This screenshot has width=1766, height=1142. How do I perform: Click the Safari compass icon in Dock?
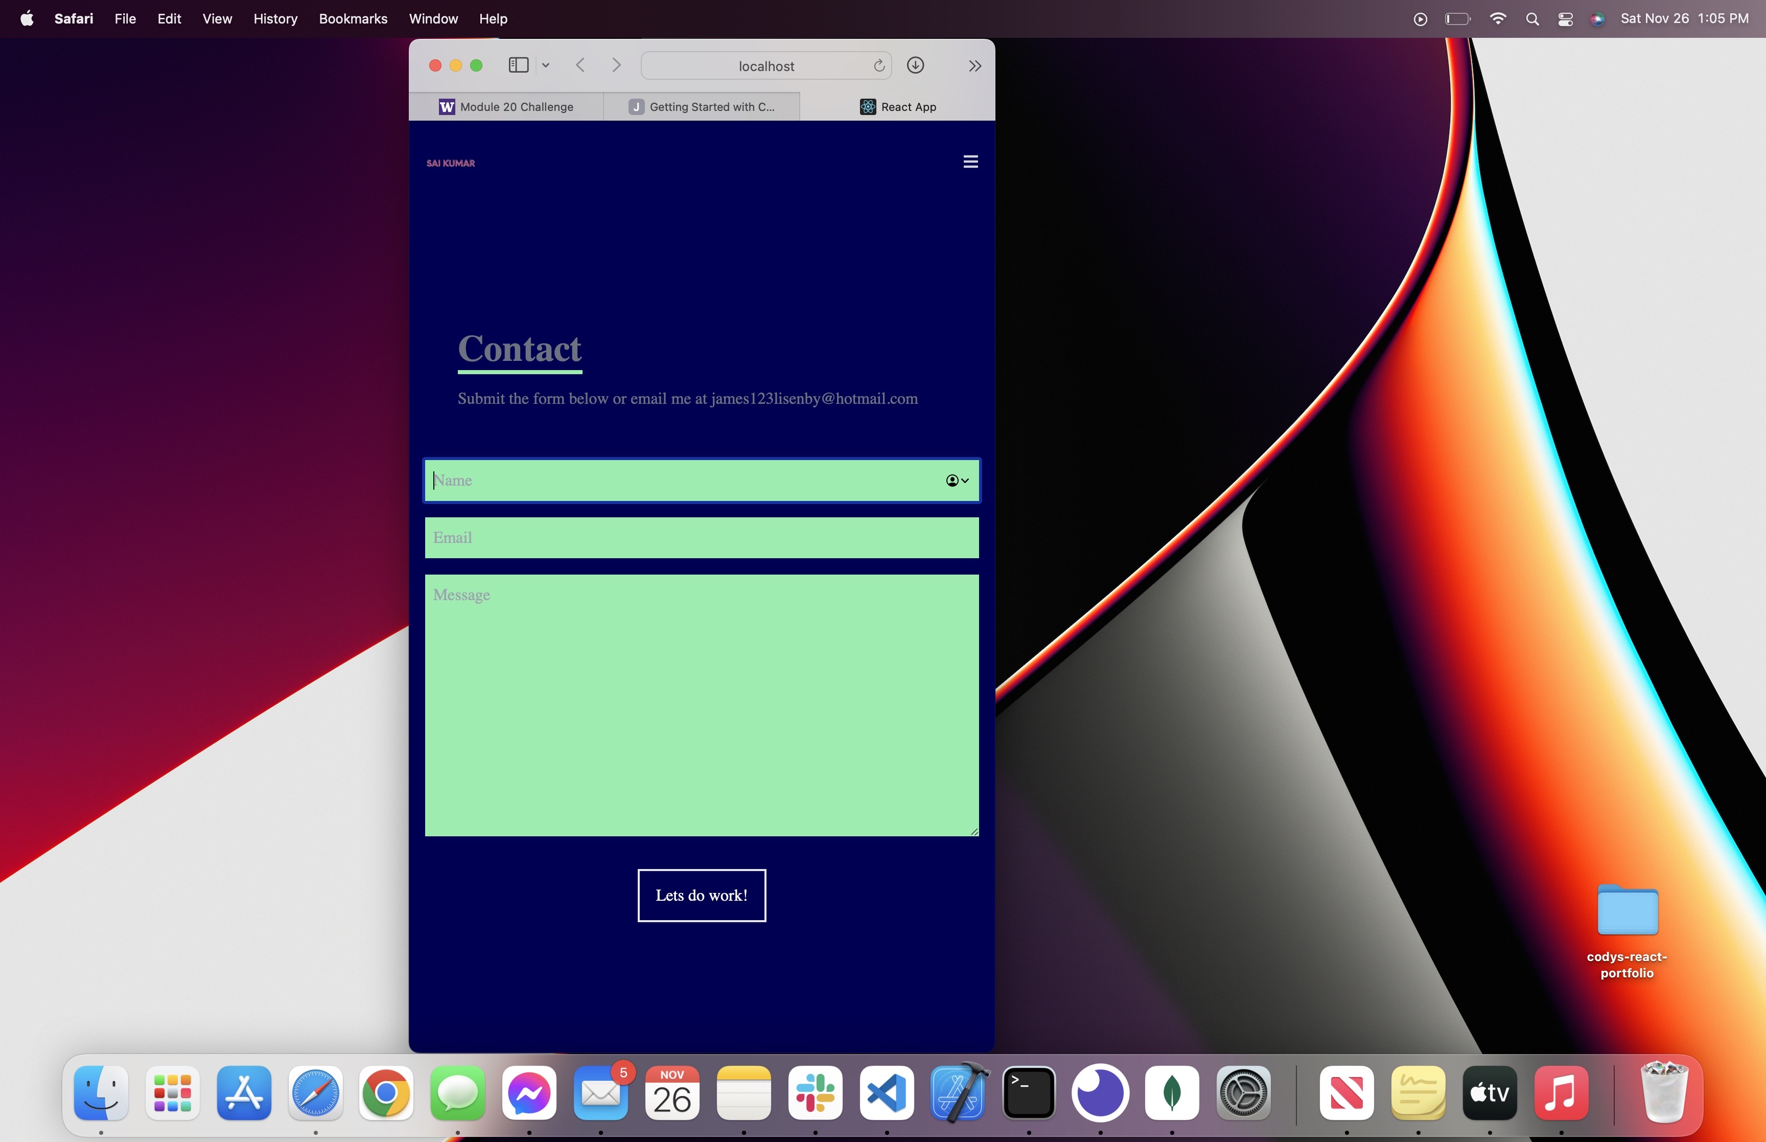tap(316, 1093)
